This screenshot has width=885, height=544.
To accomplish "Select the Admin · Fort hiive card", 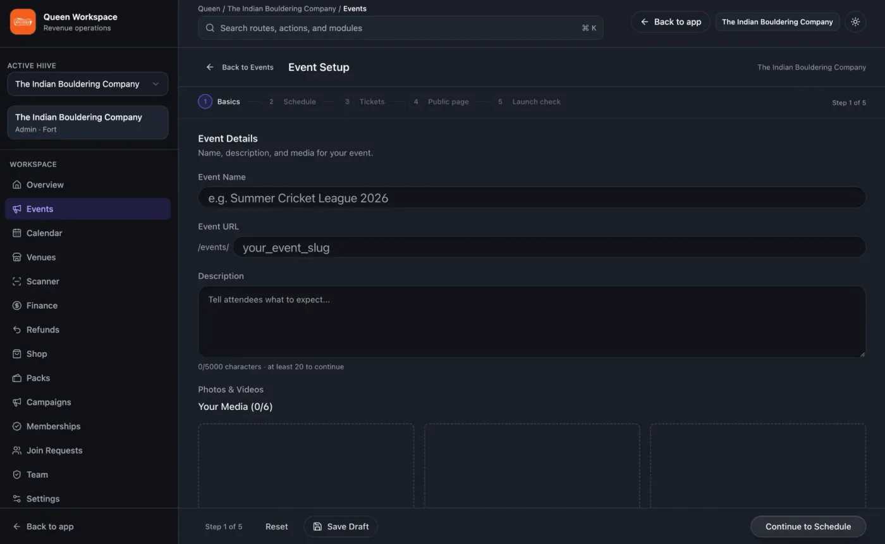I will [x=88, y=123].
